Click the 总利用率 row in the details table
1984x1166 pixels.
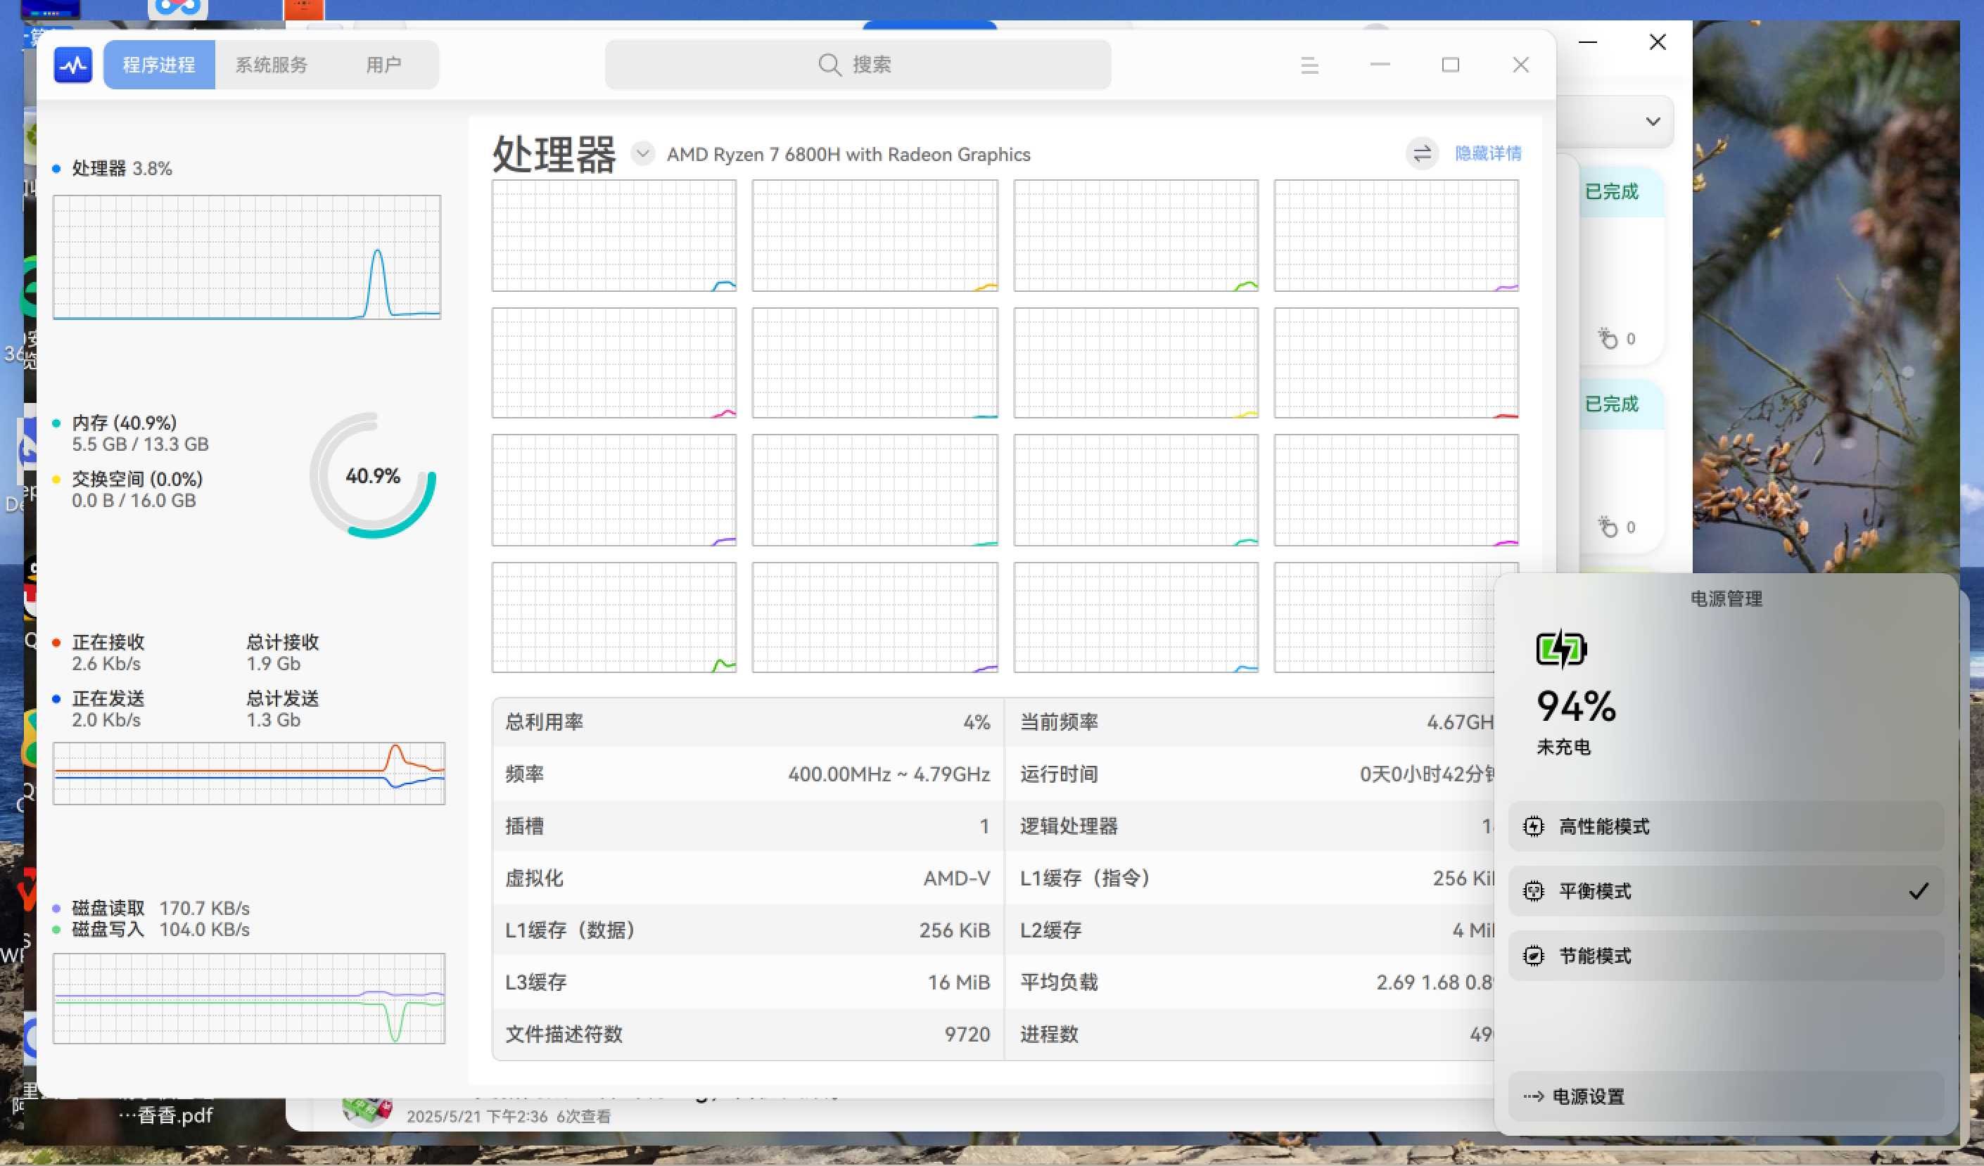748,722
